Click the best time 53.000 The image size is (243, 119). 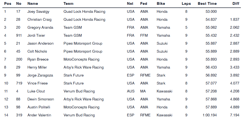click(211, 12)
